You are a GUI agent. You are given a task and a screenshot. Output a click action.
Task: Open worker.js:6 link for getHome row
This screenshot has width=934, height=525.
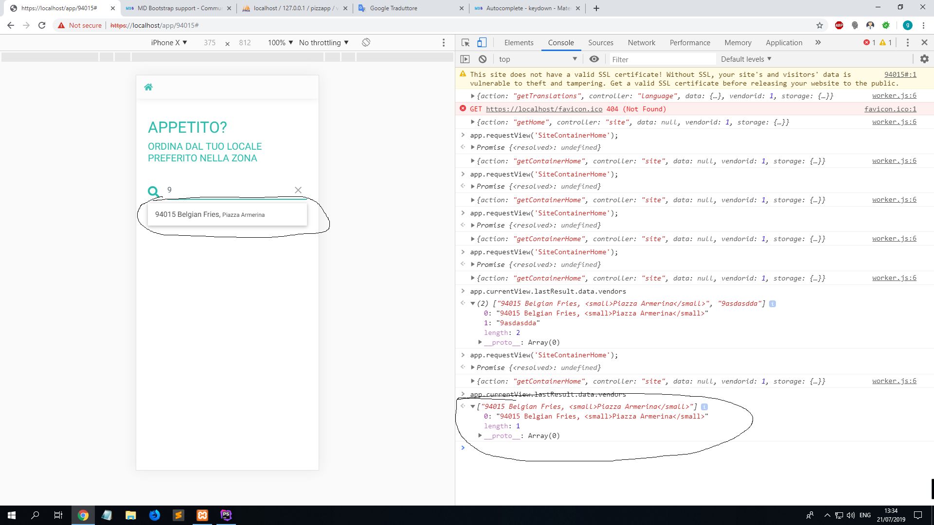click(x=894, y=122)
